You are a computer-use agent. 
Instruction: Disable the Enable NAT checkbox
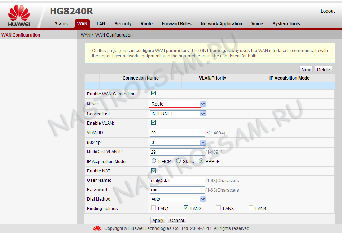tap(153, 171)
